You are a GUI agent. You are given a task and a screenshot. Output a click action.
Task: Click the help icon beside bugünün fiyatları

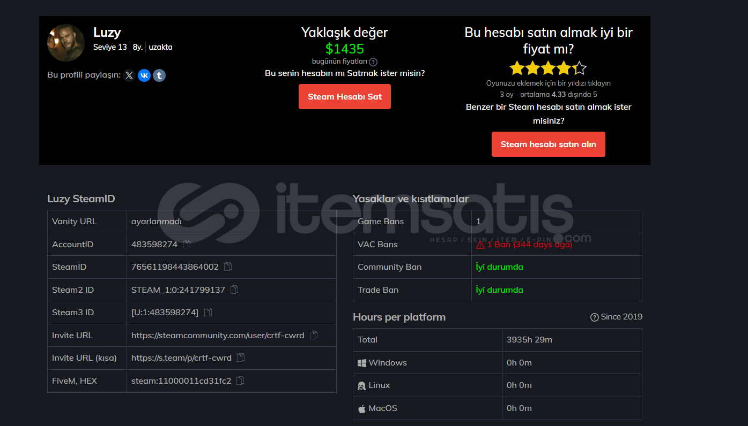(x=373, y=62)
